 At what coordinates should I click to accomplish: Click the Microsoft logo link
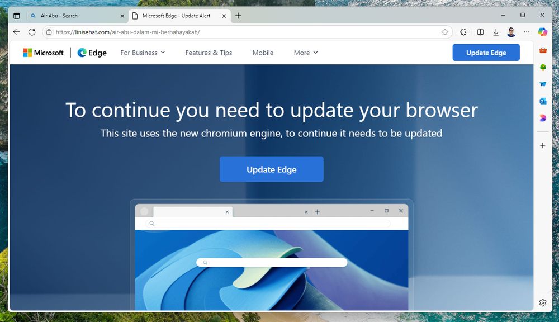(43, 53)
